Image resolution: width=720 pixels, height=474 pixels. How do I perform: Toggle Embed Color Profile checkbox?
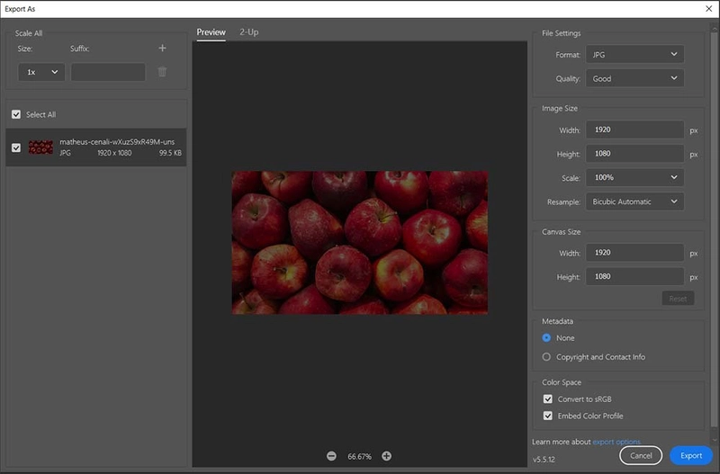pyautogui.click(x=548, y=416)
